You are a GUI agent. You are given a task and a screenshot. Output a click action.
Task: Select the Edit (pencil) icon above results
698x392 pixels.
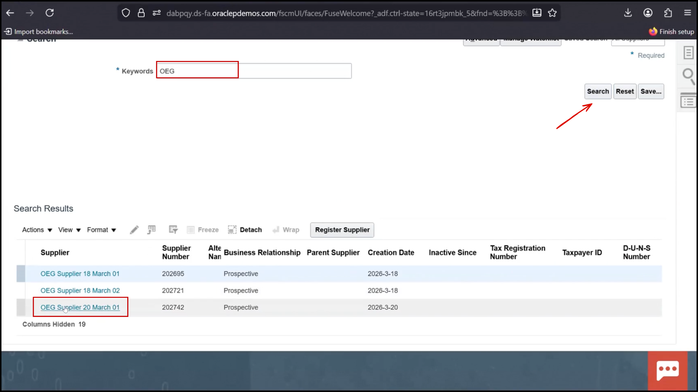coord(134,229)
